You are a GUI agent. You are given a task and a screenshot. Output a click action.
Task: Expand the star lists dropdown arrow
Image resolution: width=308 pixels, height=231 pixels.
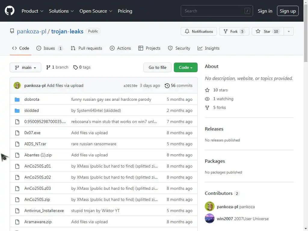(x=288, y=31)
